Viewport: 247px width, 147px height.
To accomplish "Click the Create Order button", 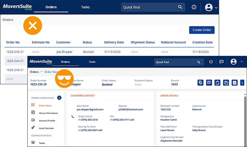I will coord(202,30).
